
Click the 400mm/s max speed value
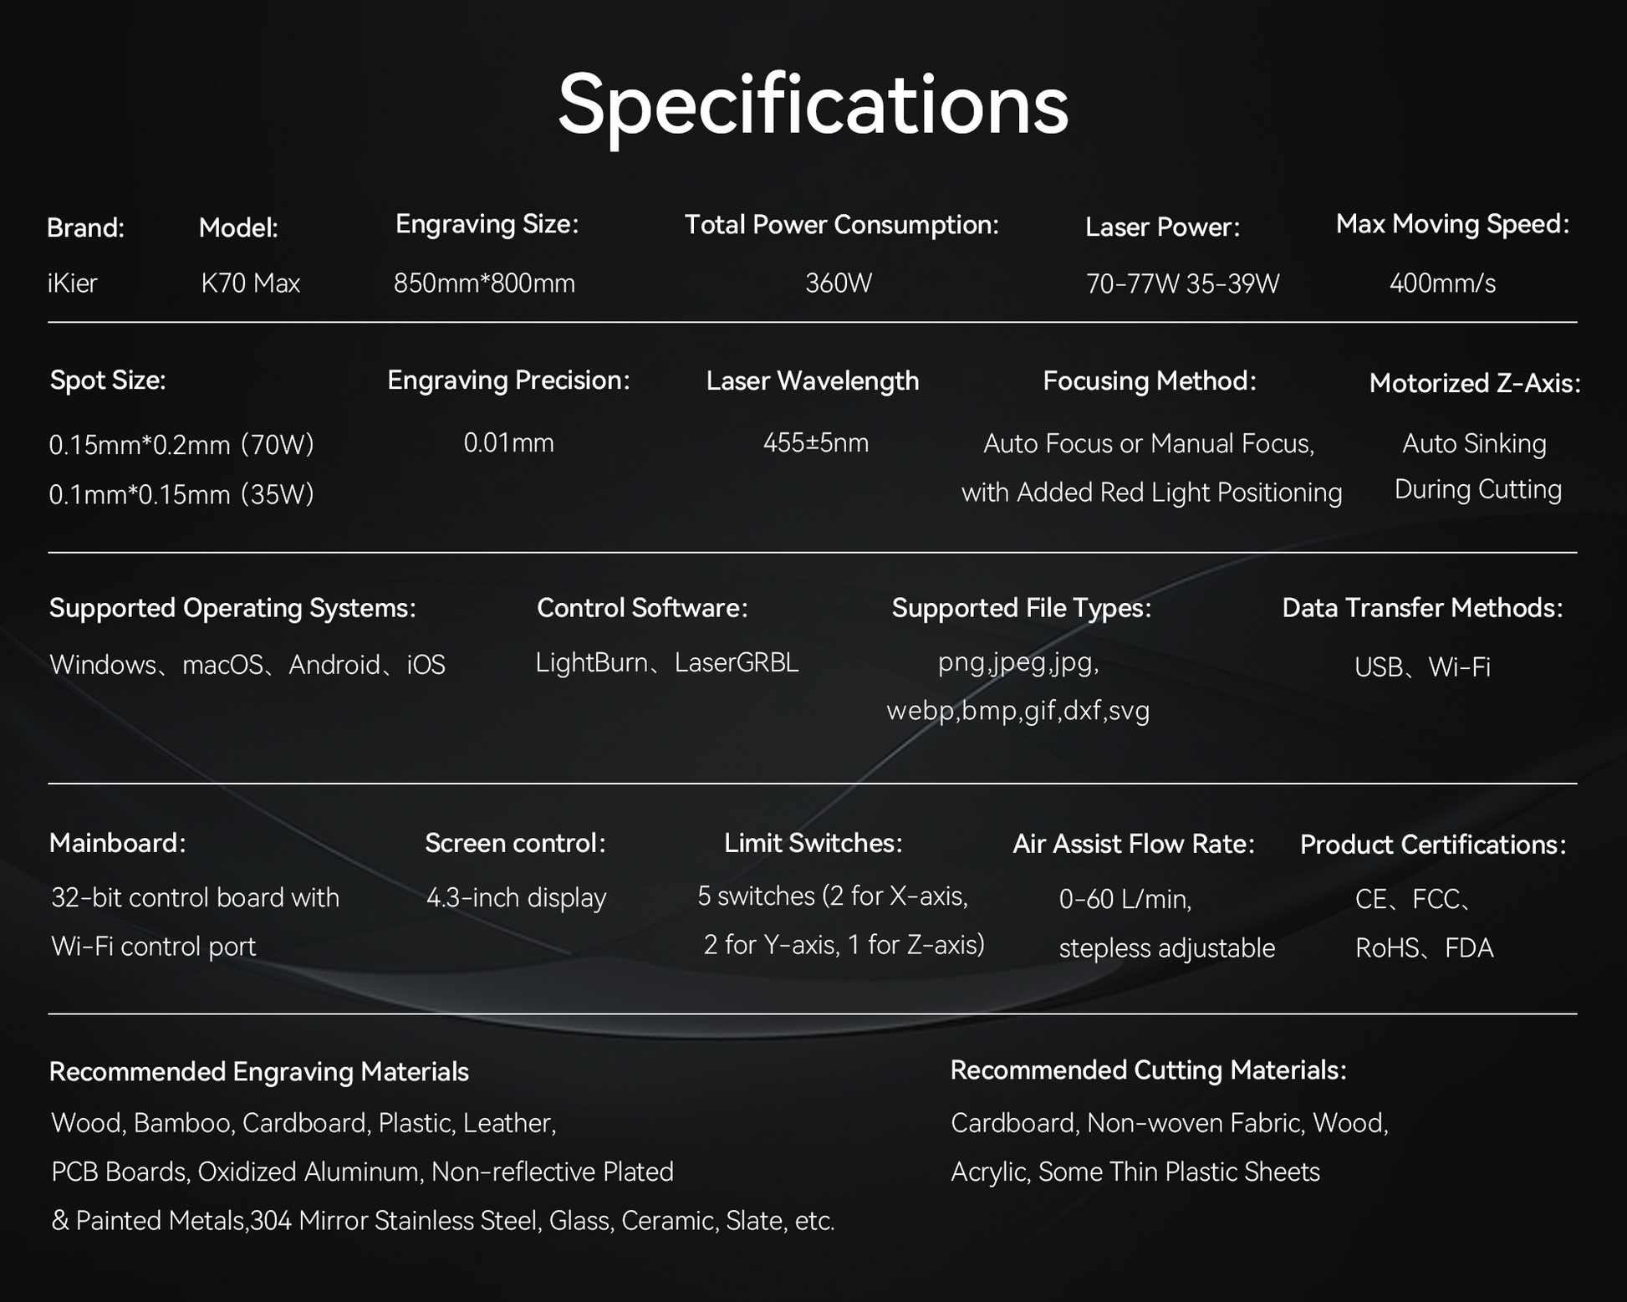1442,283
